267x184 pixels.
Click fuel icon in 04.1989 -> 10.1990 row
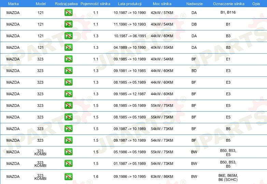pyautogui.click(x=68, y=47)
